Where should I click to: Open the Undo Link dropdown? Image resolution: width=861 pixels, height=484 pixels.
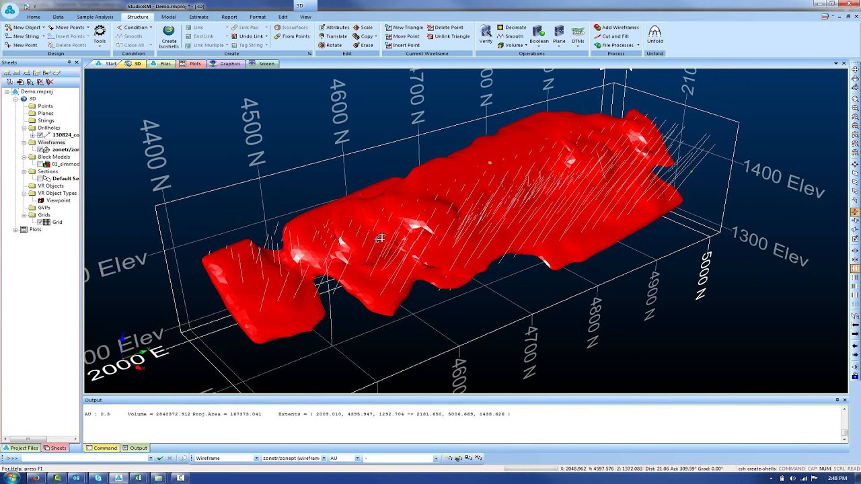tap(250, 36)
